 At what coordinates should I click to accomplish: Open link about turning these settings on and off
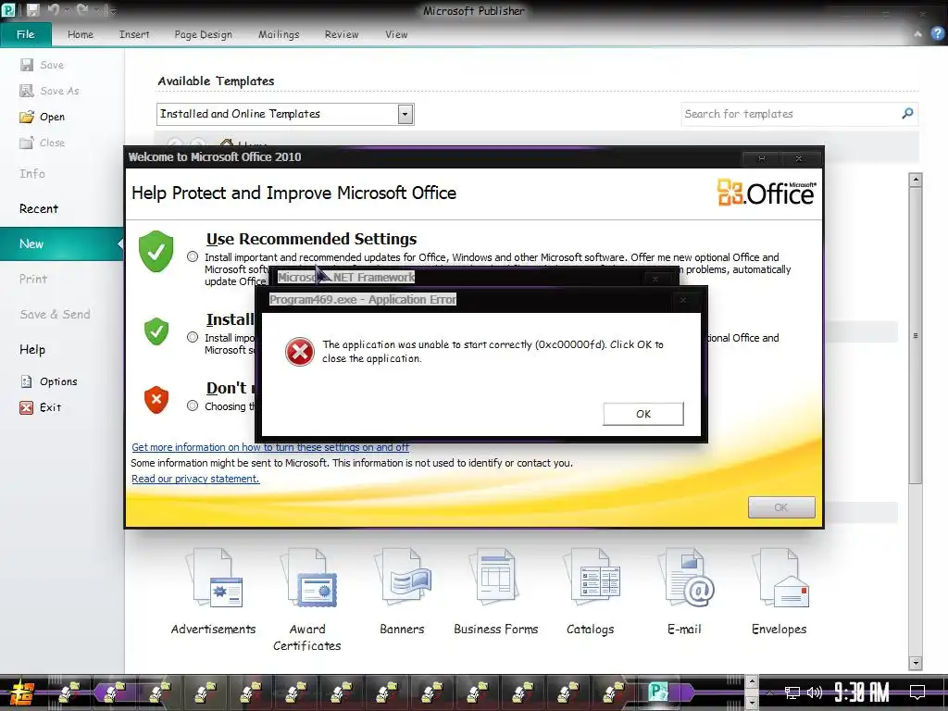270,447
